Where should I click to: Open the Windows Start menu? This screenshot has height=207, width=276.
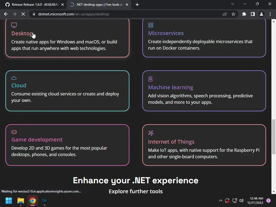coord(9,201)
